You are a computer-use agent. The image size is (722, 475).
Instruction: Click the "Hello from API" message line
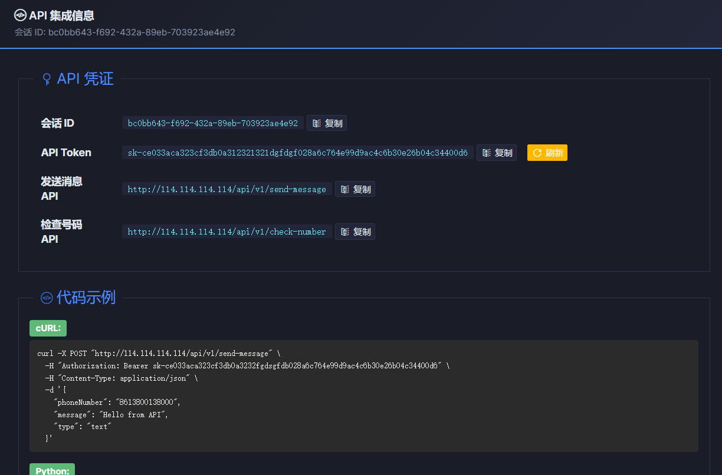point(111,415)
